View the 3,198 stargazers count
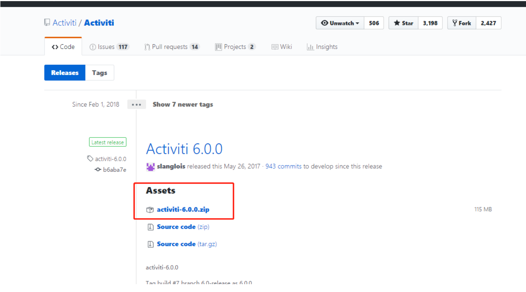 click(430, 23)
